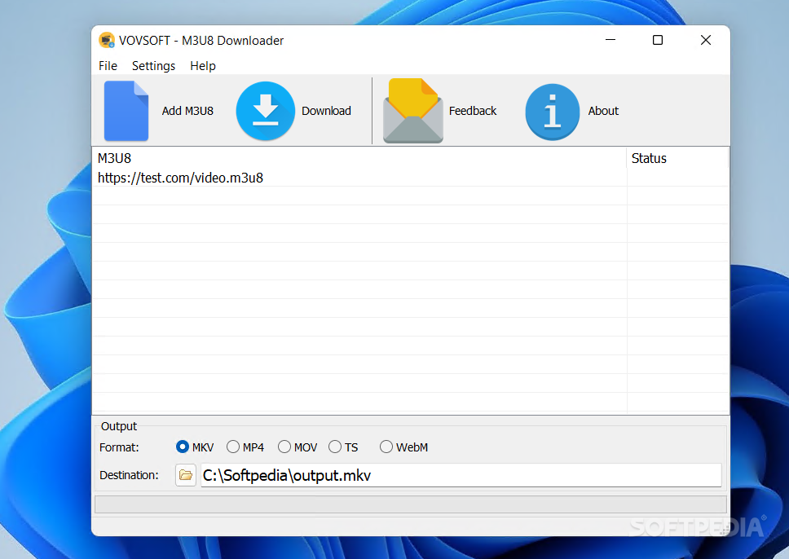This screenshot has width=789, height=559.
Task: Click the Add M3U8 label
Action: [x=187, y=111]
